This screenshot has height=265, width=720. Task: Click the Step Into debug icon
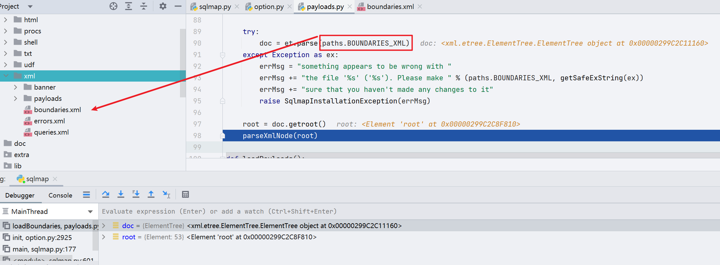pos(121,194)
